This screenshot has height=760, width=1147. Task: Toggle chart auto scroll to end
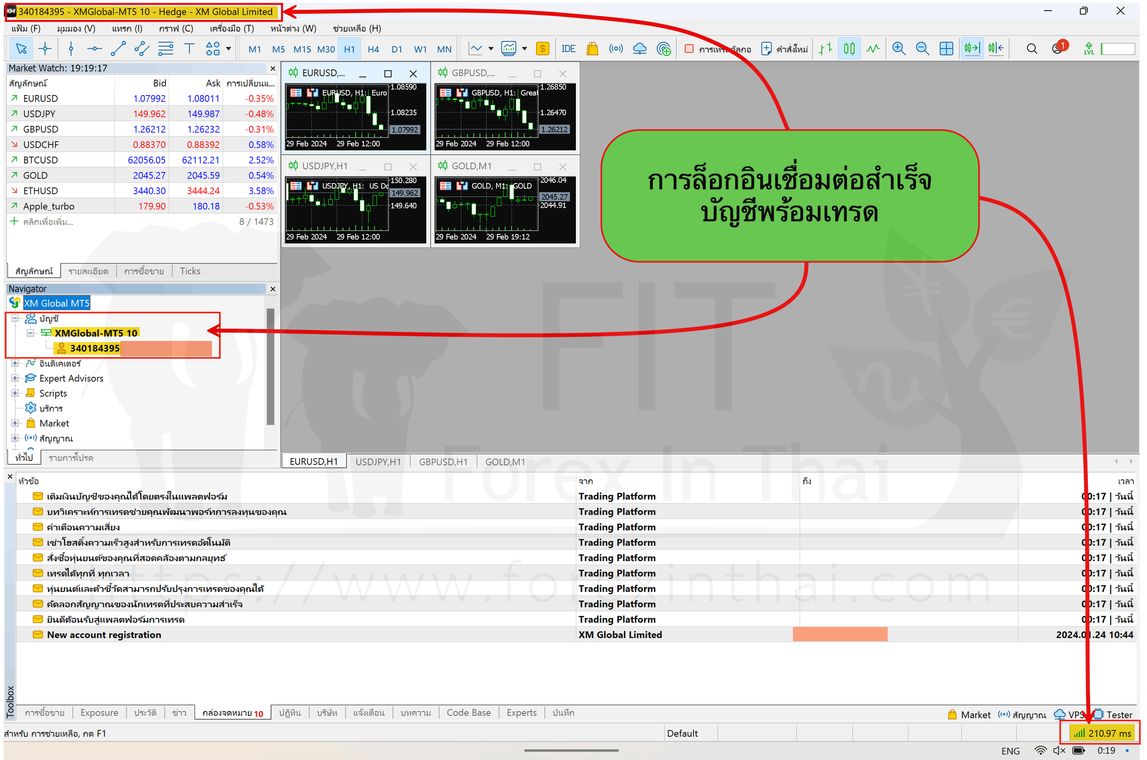(x=972, y=48)
